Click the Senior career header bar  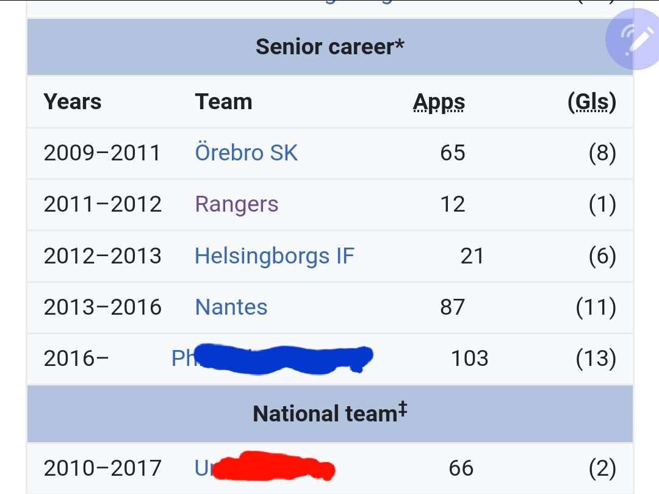pyautogui.click(x=330, y=46)
